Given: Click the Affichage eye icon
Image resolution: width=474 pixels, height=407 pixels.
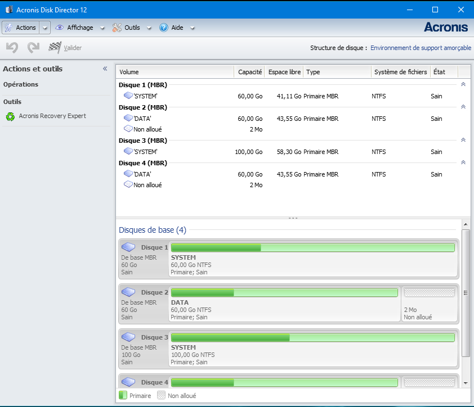Looking at the screenshot, I should coord(59,28).
